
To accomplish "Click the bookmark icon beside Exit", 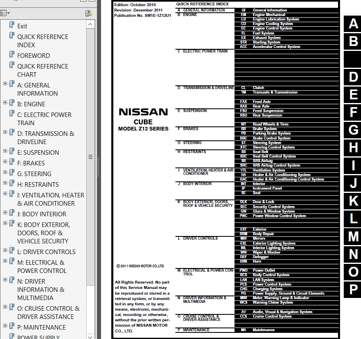I will (12, 25).
